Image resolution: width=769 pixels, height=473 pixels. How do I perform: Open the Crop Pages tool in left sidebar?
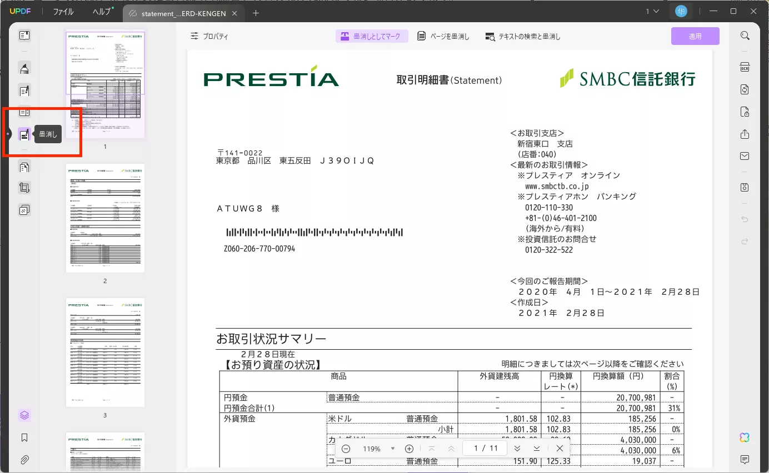click(24, 188)
